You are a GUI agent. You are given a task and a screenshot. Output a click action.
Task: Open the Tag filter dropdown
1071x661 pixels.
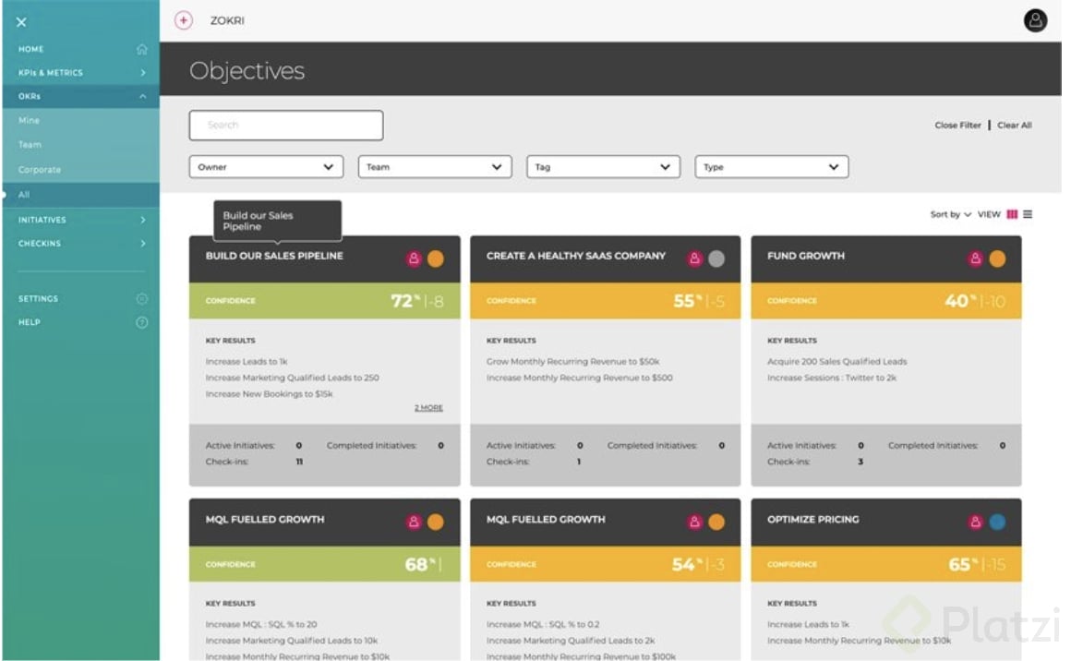click(603, 166)
